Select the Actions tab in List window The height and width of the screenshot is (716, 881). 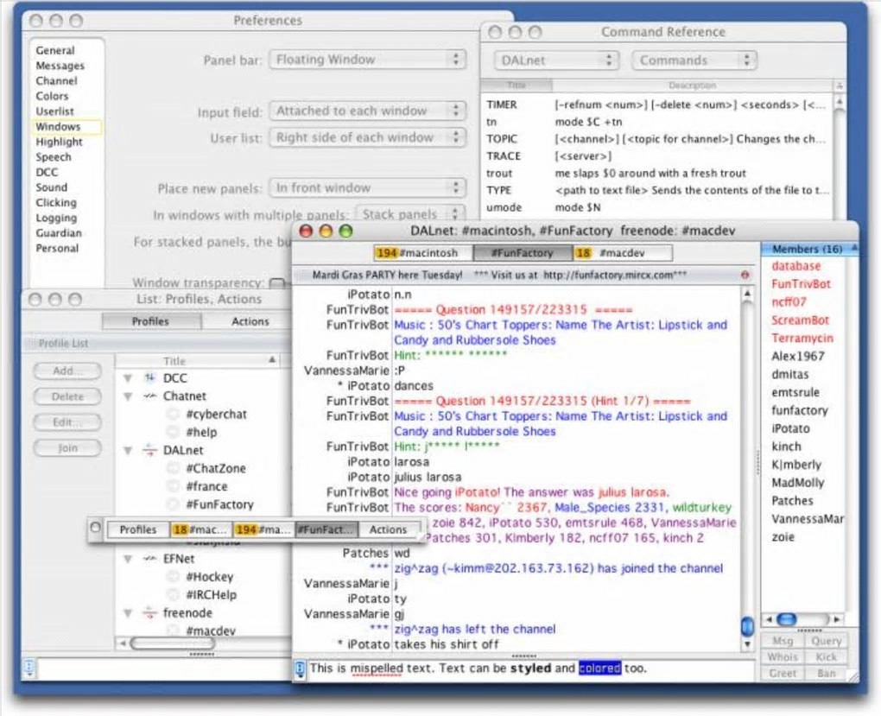click(250, 321)
